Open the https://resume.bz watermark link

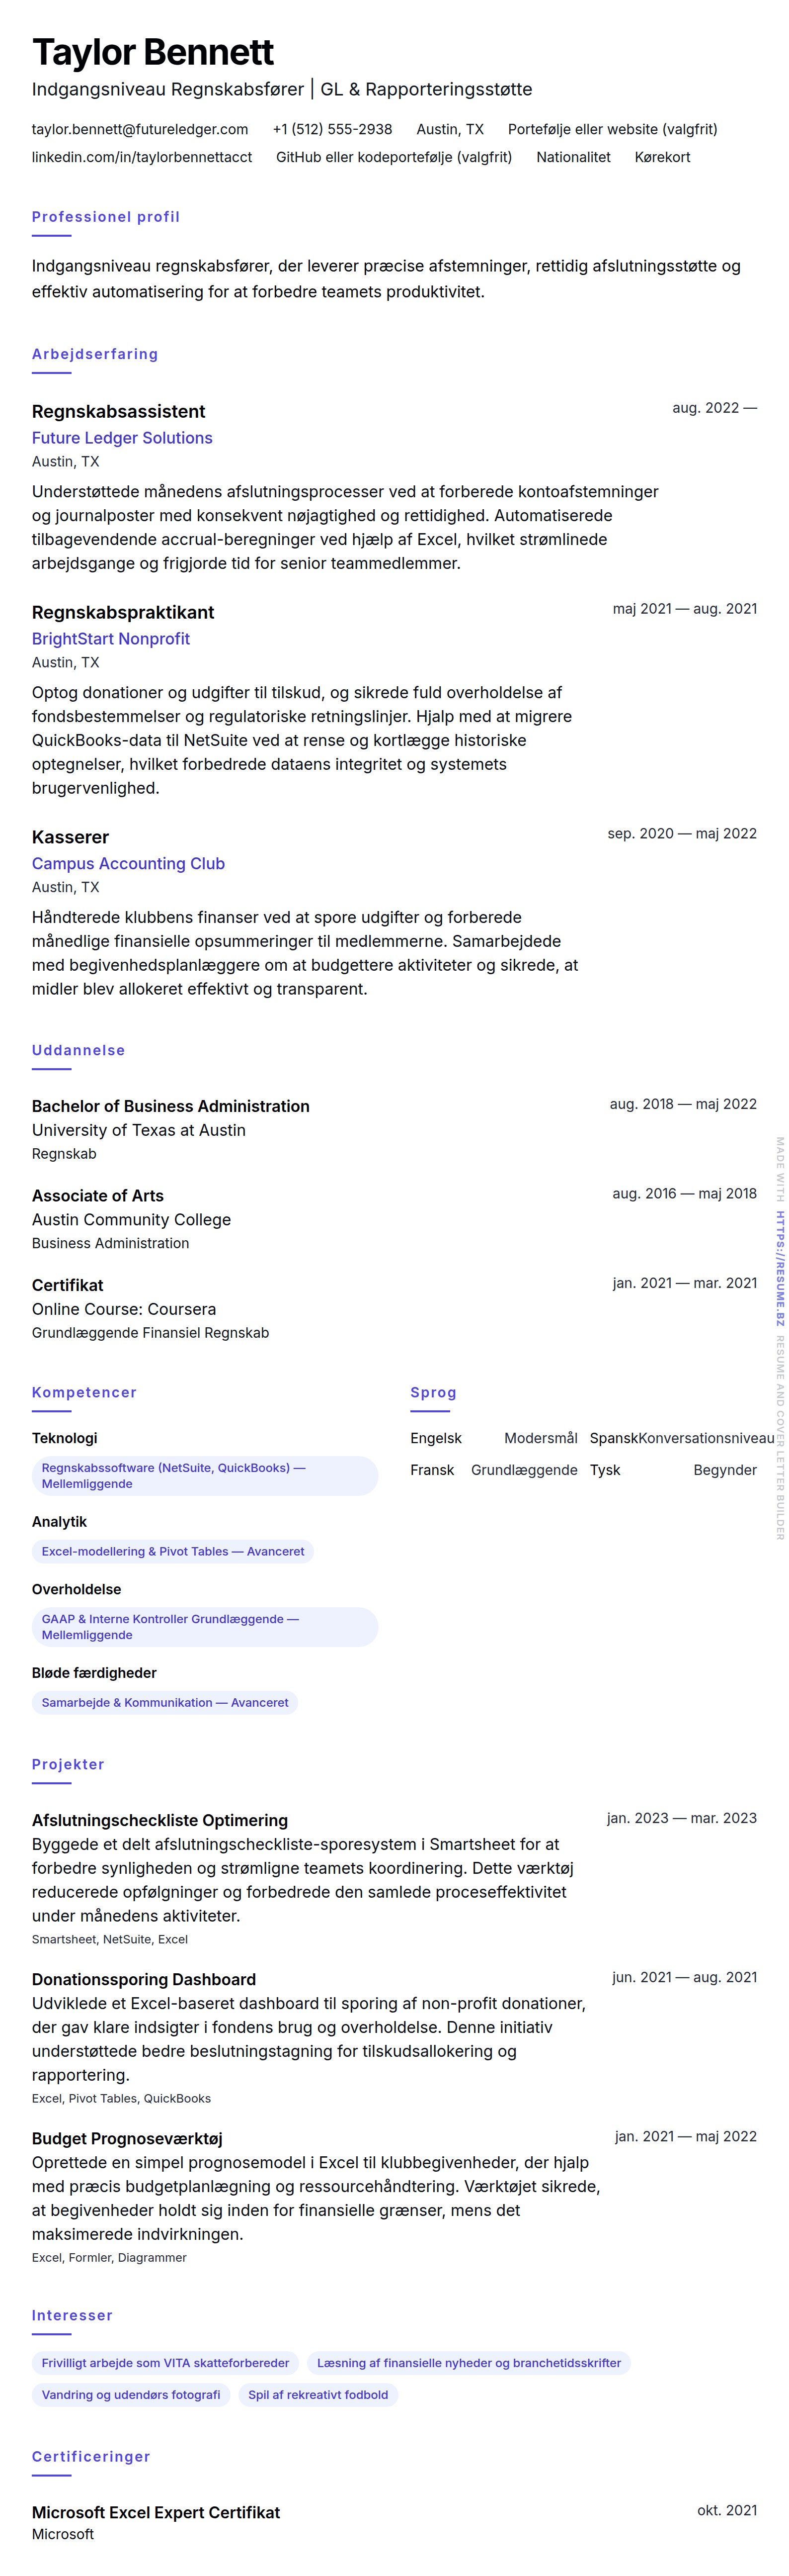coord(780,1268)
